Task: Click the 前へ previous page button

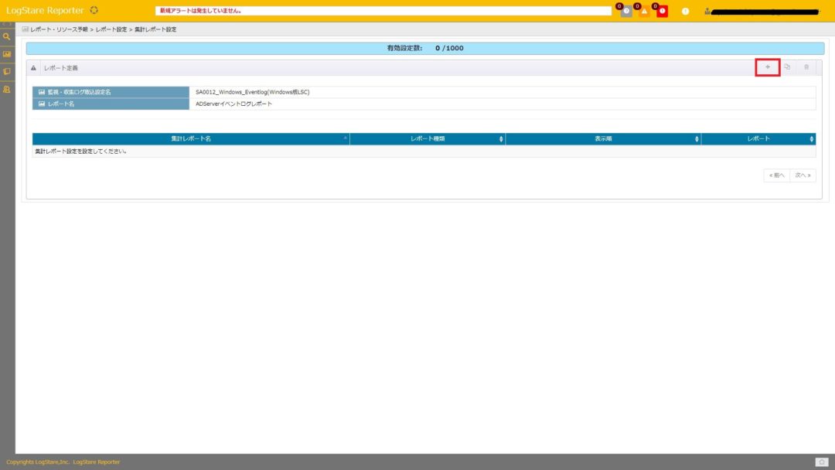Action: click(776, 175)
